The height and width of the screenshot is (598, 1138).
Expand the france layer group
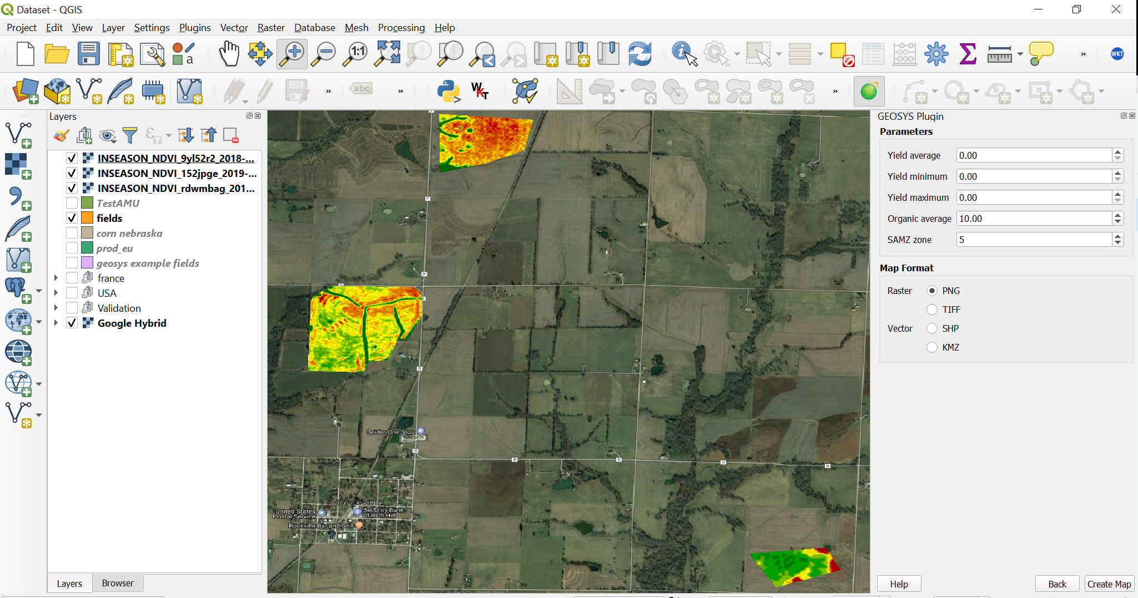point(56,278)
